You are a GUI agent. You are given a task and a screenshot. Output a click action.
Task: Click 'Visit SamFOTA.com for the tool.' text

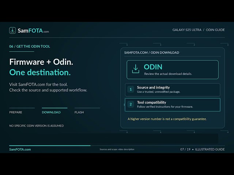pyautogui.click(x=38, y=85)
